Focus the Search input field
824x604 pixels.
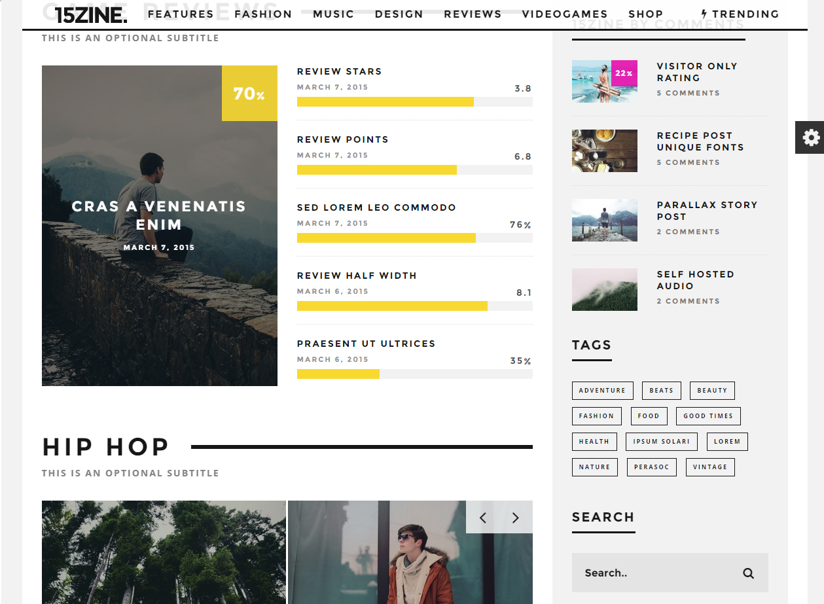(x=654, y=573)
